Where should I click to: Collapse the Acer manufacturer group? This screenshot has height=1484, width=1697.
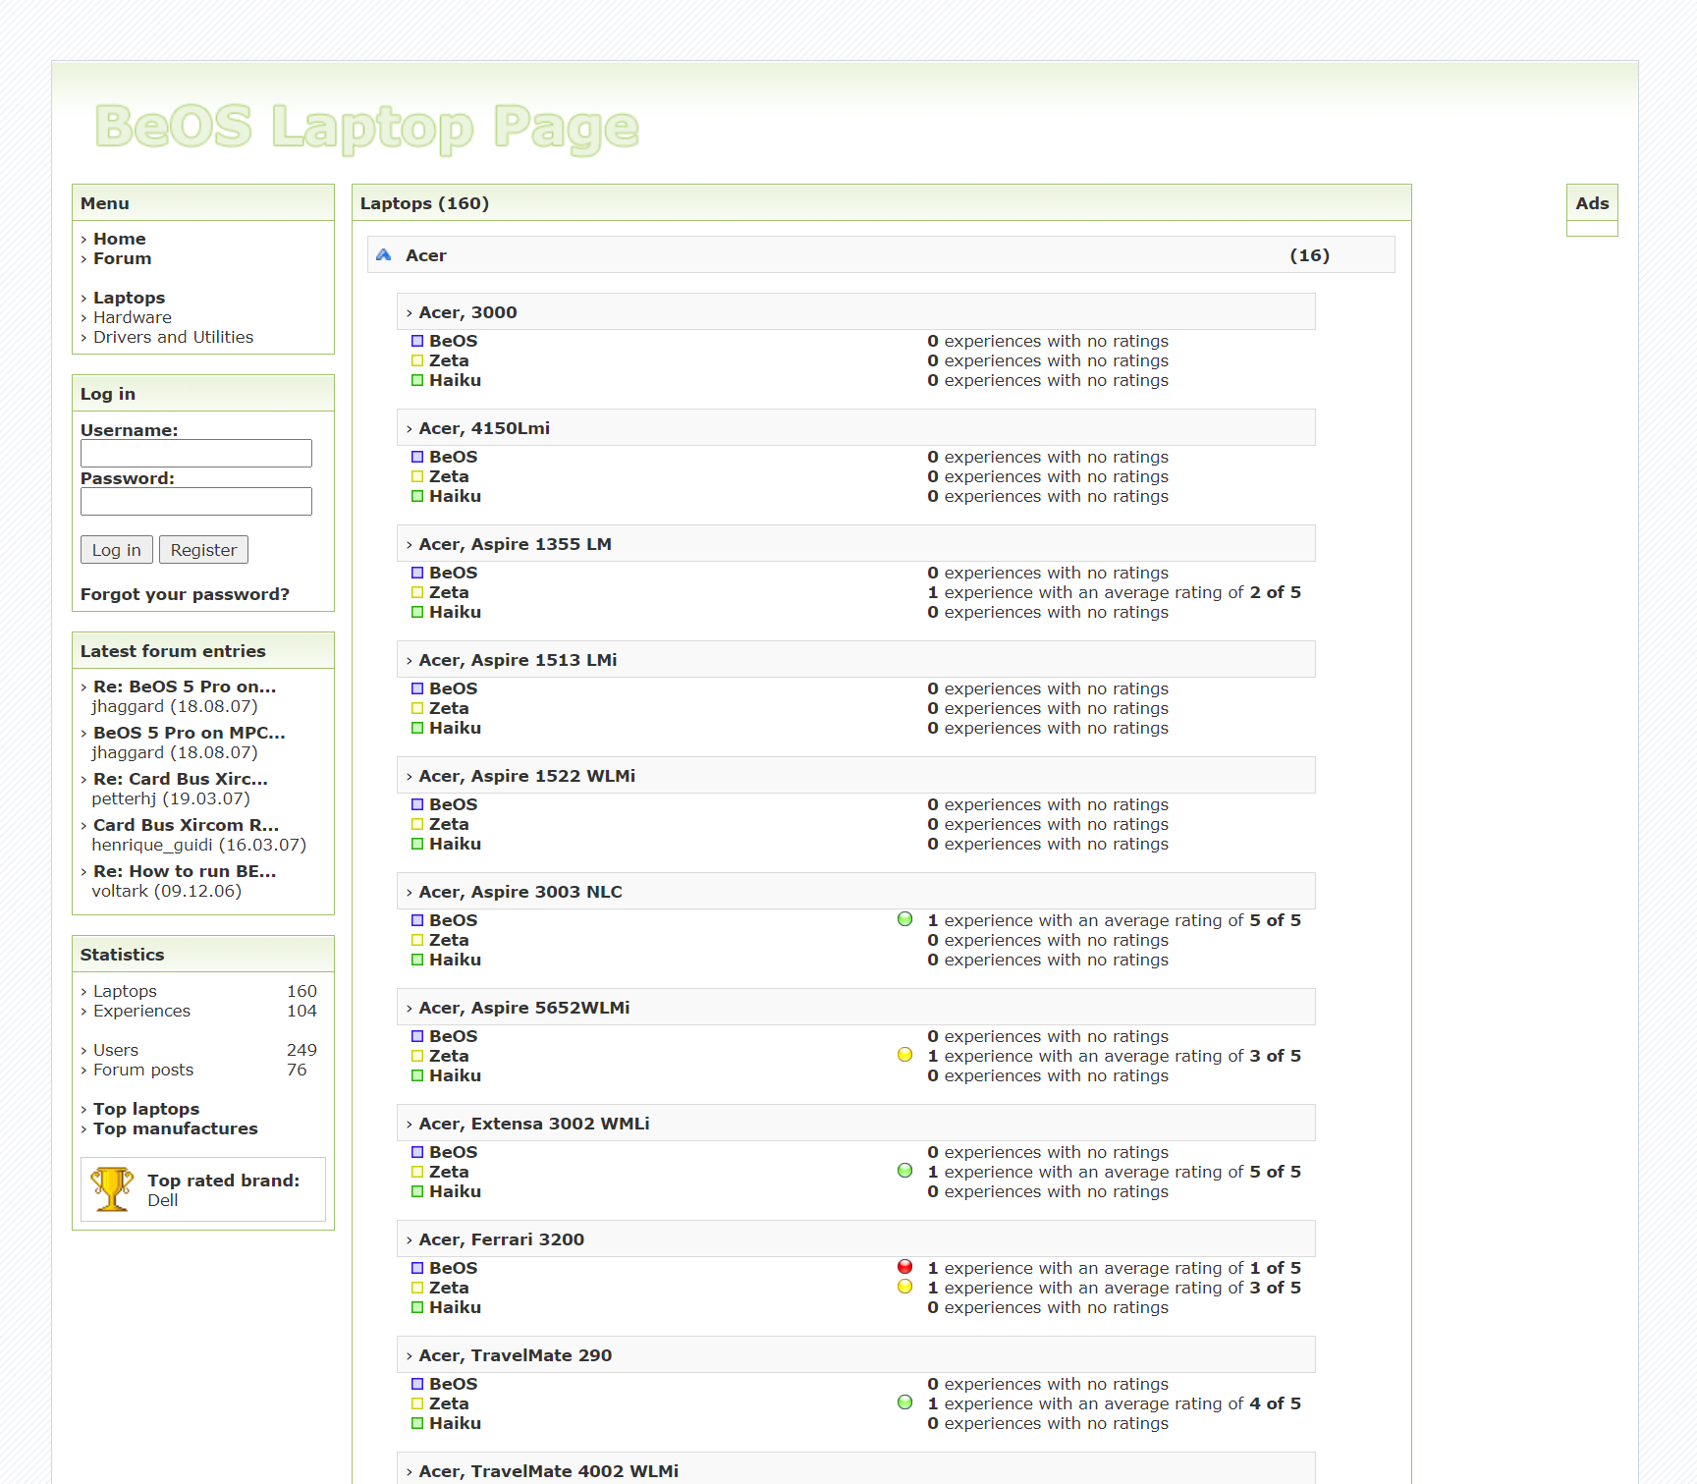coord(881,254)
